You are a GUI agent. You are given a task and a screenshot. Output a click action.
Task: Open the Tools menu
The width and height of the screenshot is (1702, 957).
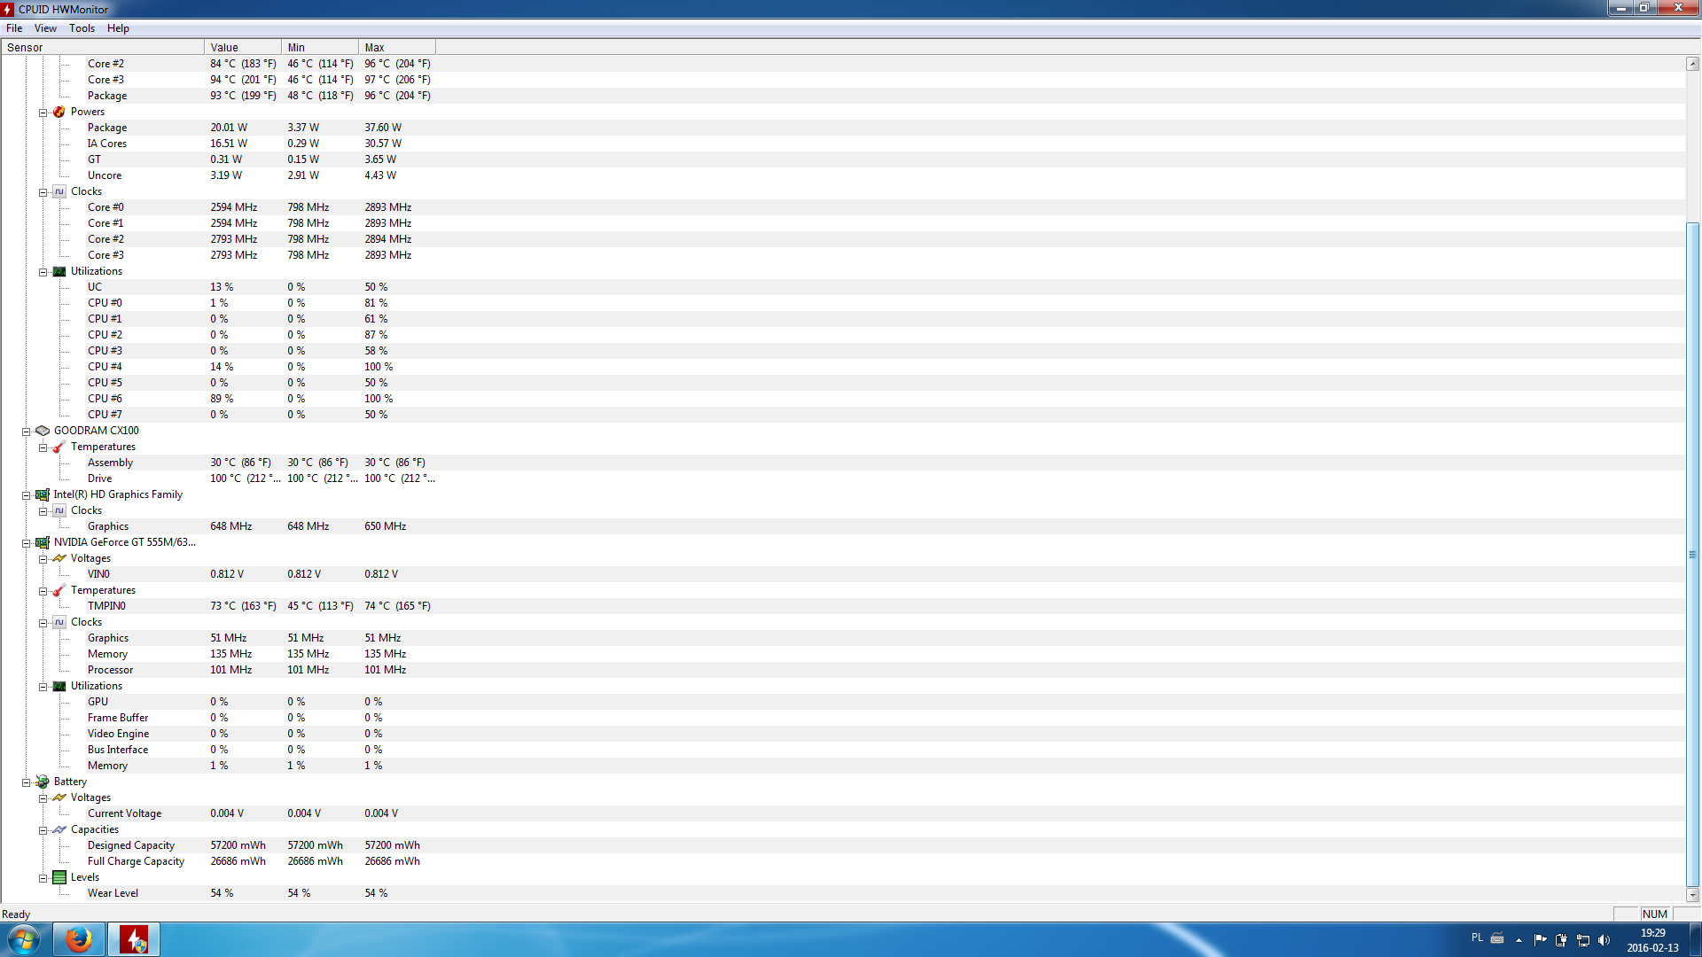tap(82, 28)
